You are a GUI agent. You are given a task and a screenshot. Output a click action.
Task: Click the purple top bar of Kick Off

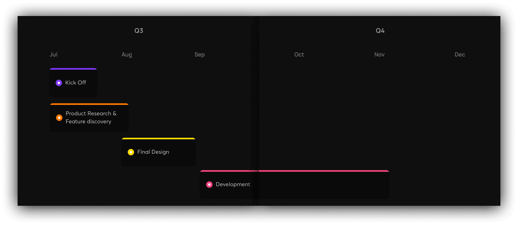point(73,69)
